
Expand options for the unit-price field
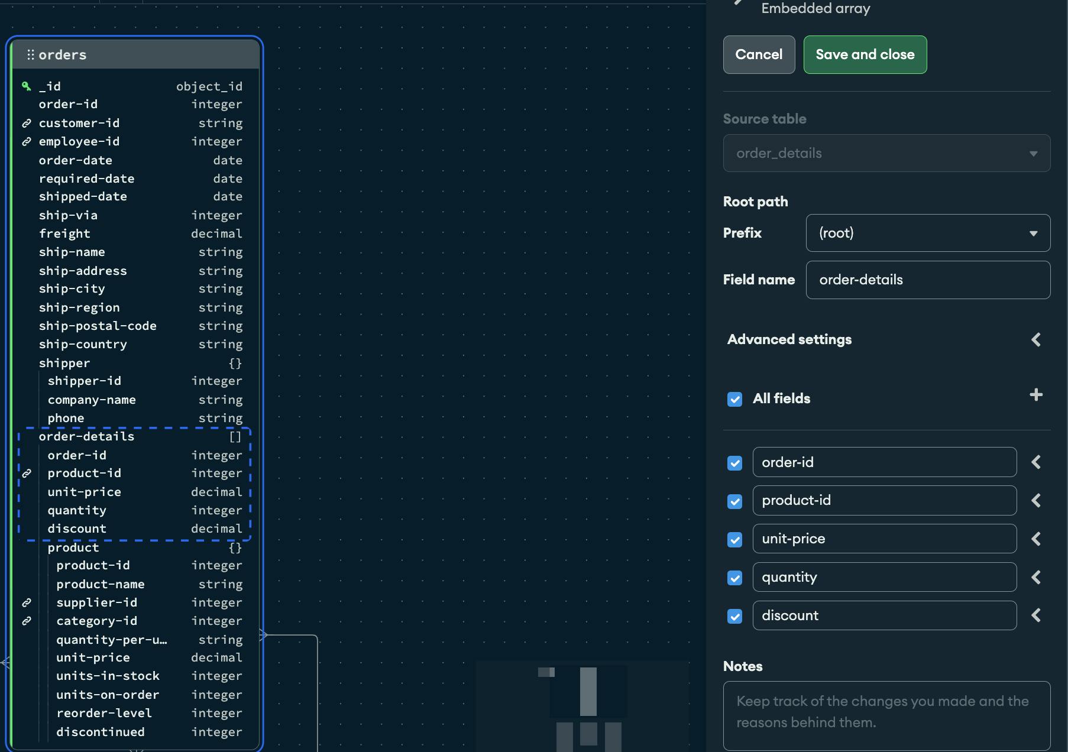coord(1035,539)
